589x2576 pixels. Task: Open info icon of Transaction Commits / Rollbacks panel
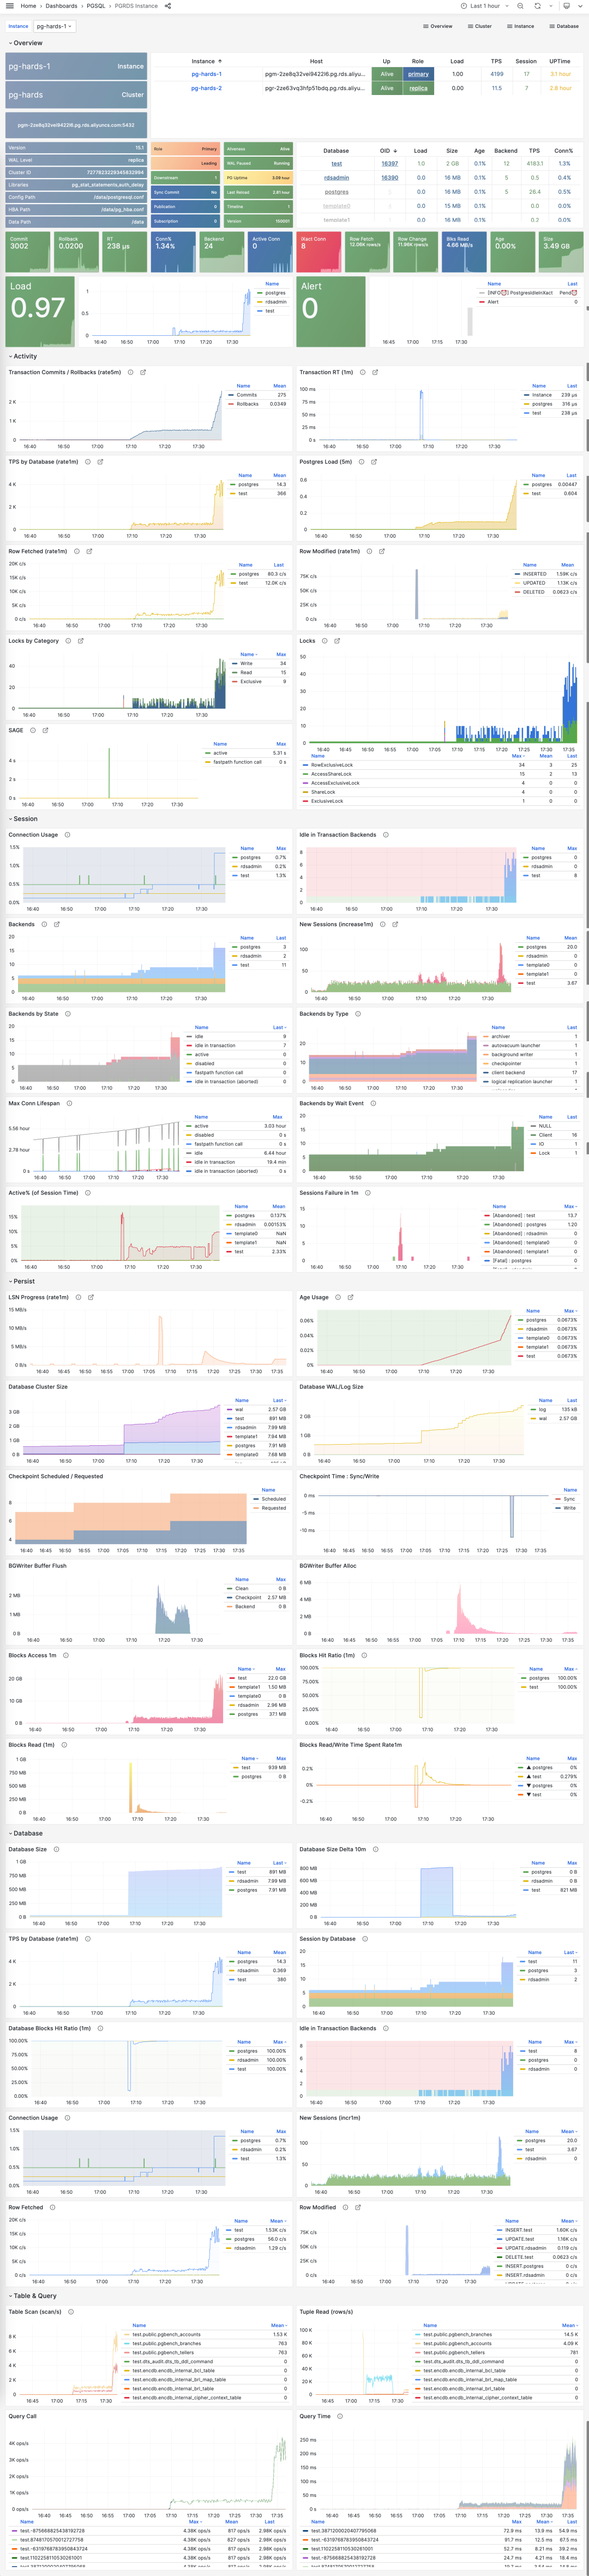(x=130, y=372)
